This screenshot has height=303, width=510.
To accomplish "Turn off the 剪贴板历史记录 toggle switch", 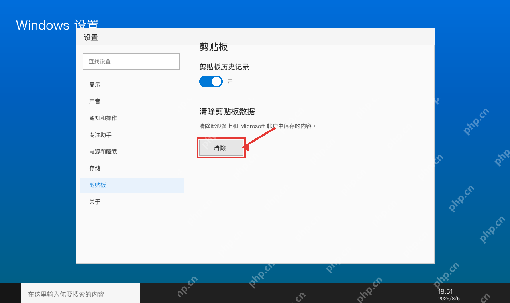I will click(x=211, y=81).
